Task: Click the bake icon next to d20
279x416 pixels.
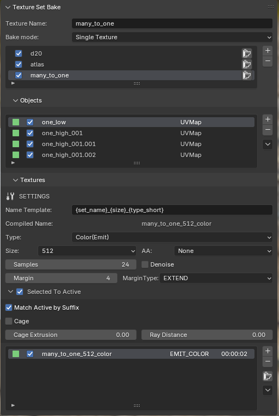Action: point(247,53)
